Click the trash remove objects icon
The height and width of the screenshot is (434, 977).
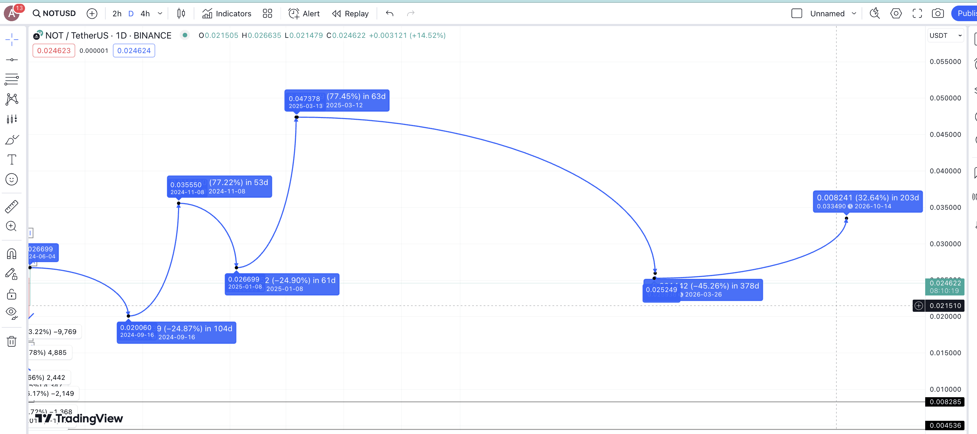pyautogui.click(x=12, y=341)
